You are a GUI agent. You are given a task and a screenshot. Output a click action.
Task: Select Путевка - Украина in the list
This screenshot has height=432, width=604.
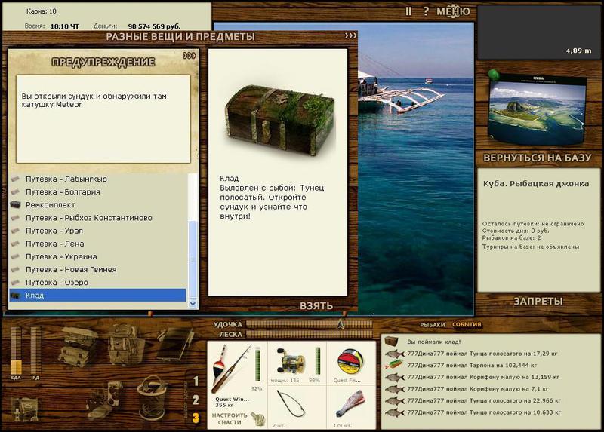pos(97,256)
